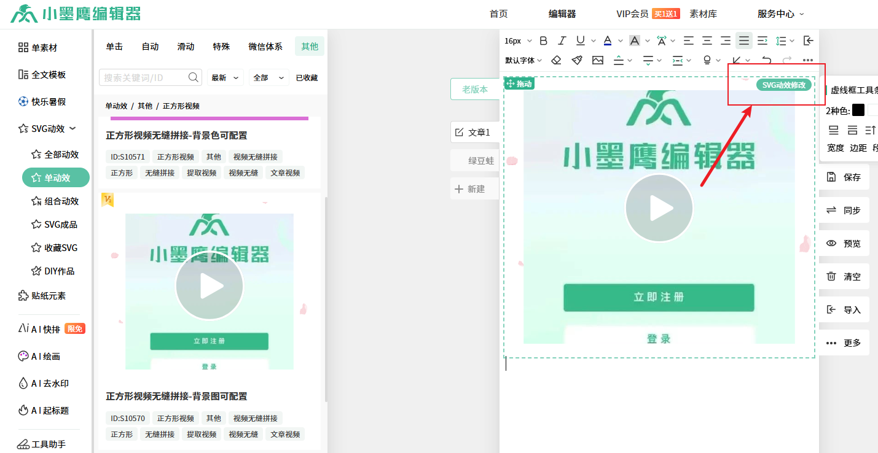Open letter spacing tool

point(662,41)
